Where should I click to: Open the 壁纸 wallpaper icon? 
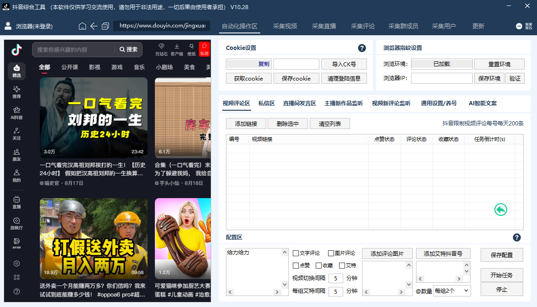pyautogui.click(x=191, y=50)
